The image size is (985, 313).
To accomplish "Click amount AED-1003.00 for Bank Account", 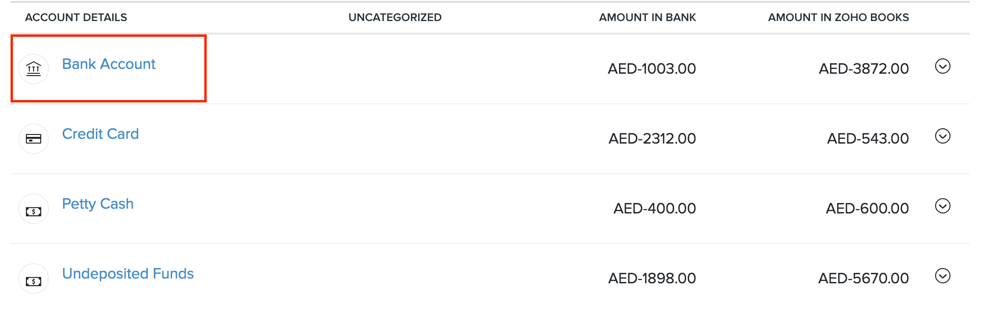I will (x=652, y=68).
